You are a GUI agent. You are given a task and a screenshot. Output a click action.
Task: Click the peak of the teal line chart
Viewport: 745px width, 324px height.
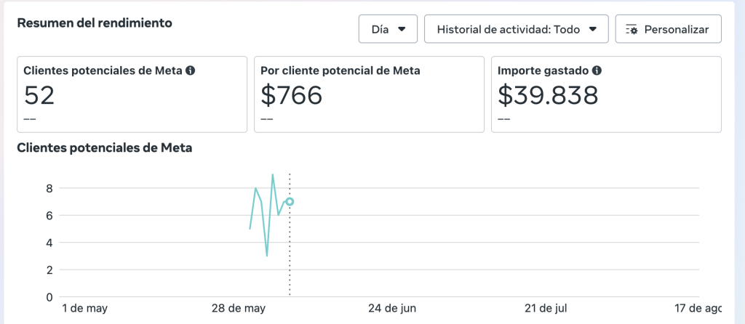click(273, 174)
